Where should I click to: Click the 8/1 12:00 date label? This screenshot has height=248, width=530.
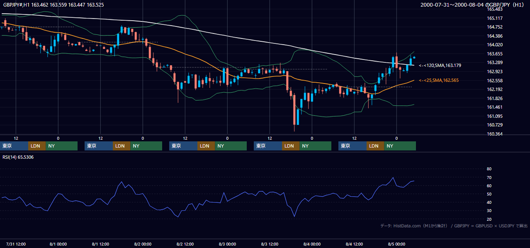[x=101, y=244]
